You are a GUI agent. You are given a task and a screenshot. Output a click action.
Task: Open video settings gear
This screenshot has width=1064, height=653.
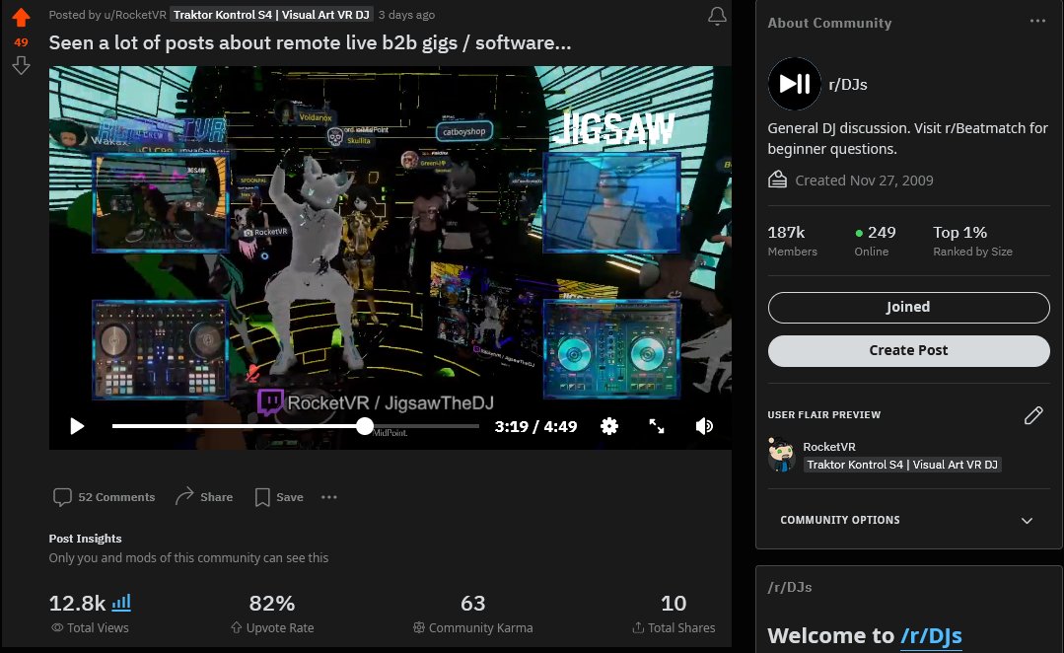coord(609,426)
